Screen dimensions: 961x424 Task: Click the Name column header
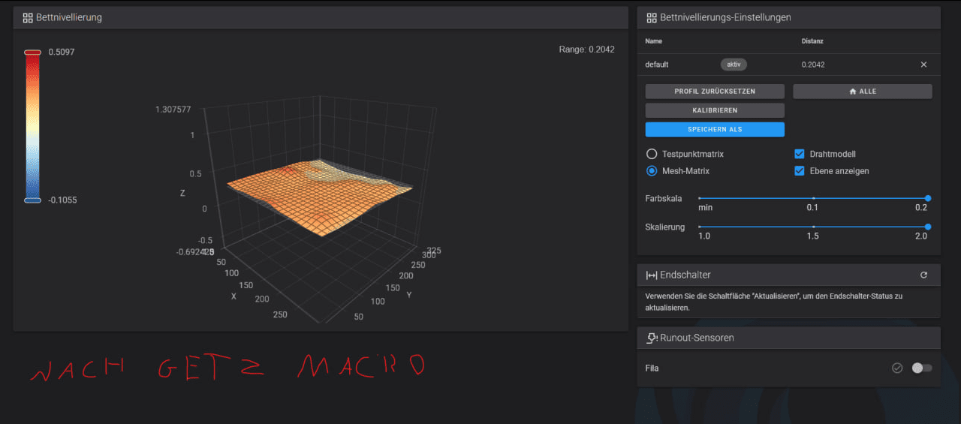(653, 41)
